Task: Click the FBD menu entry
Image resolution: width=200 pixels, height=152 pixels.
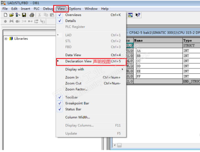Action: pyautogui.click(x=91, y=47)
